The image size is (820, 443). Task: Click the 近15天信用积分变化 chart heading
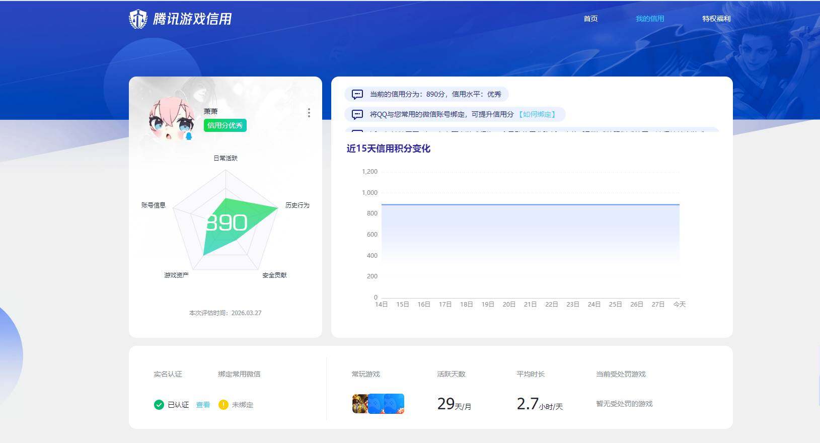[389, 149]
